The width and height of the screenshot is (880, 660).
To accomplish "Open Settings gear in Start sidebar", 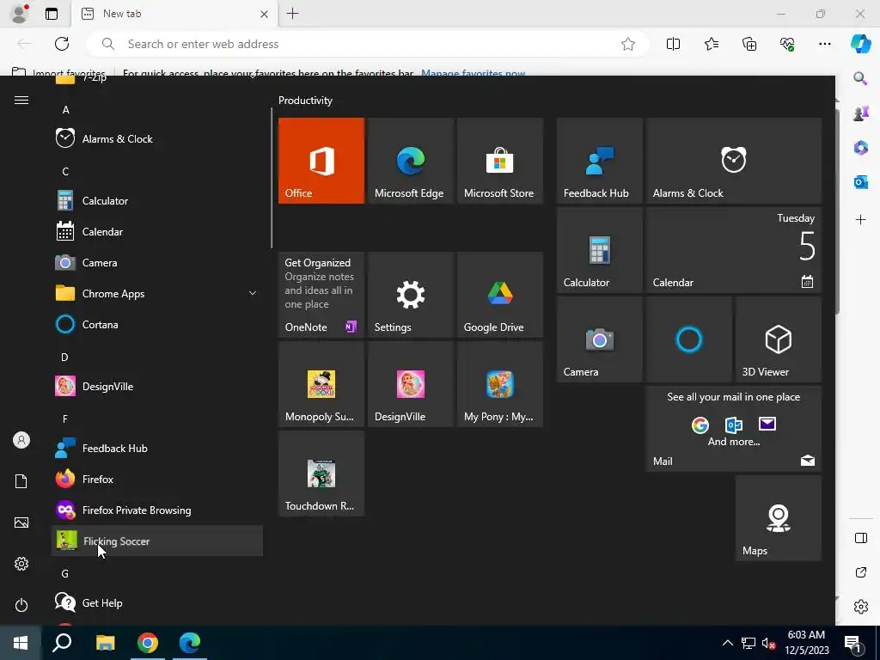I will coord(21,564).
